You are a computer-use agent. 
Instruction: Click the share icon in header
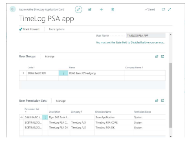point(90,9)
